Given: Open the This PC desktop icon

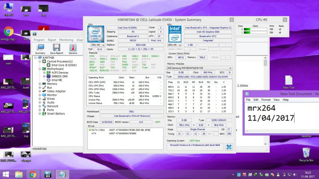Looking at the screenshot, I should [9, 10].
